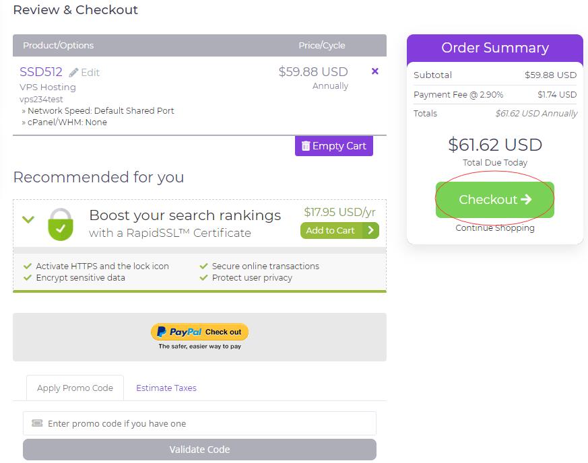
Task: Click checkmark beside Activate HTTPS text
Action: pos(28,266)
